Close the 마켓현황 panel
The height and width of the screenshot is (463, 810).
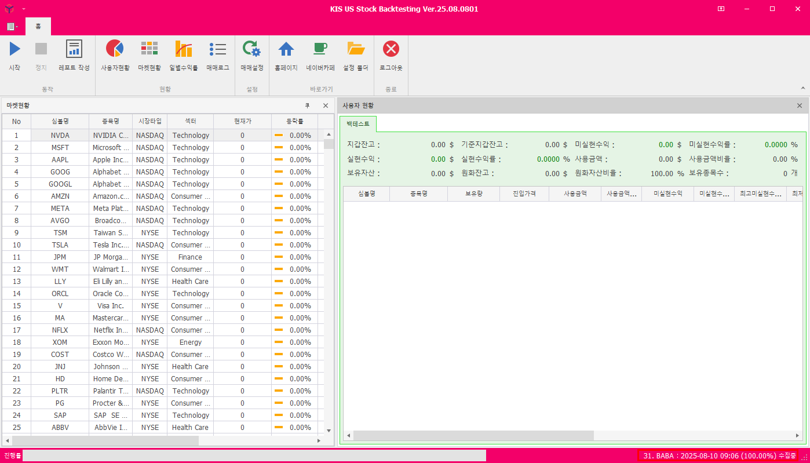pyautogui.click(x=326, y=105)
